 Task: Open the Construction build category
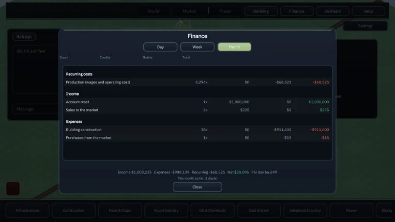pos(73,211)
